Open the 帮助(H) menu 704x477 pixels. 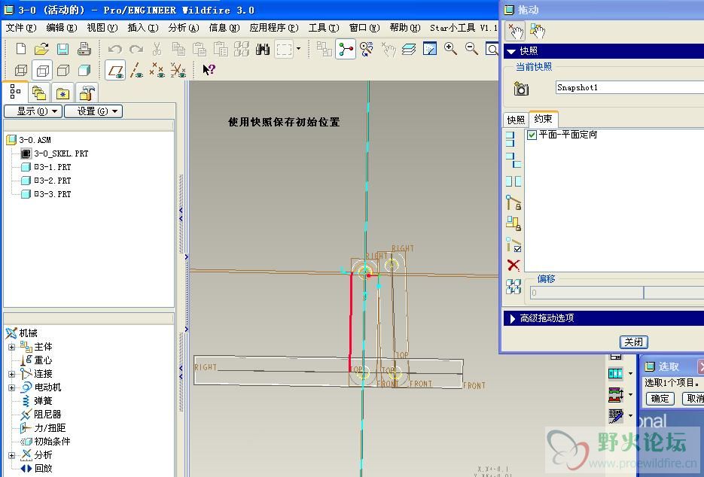(404, 28)
